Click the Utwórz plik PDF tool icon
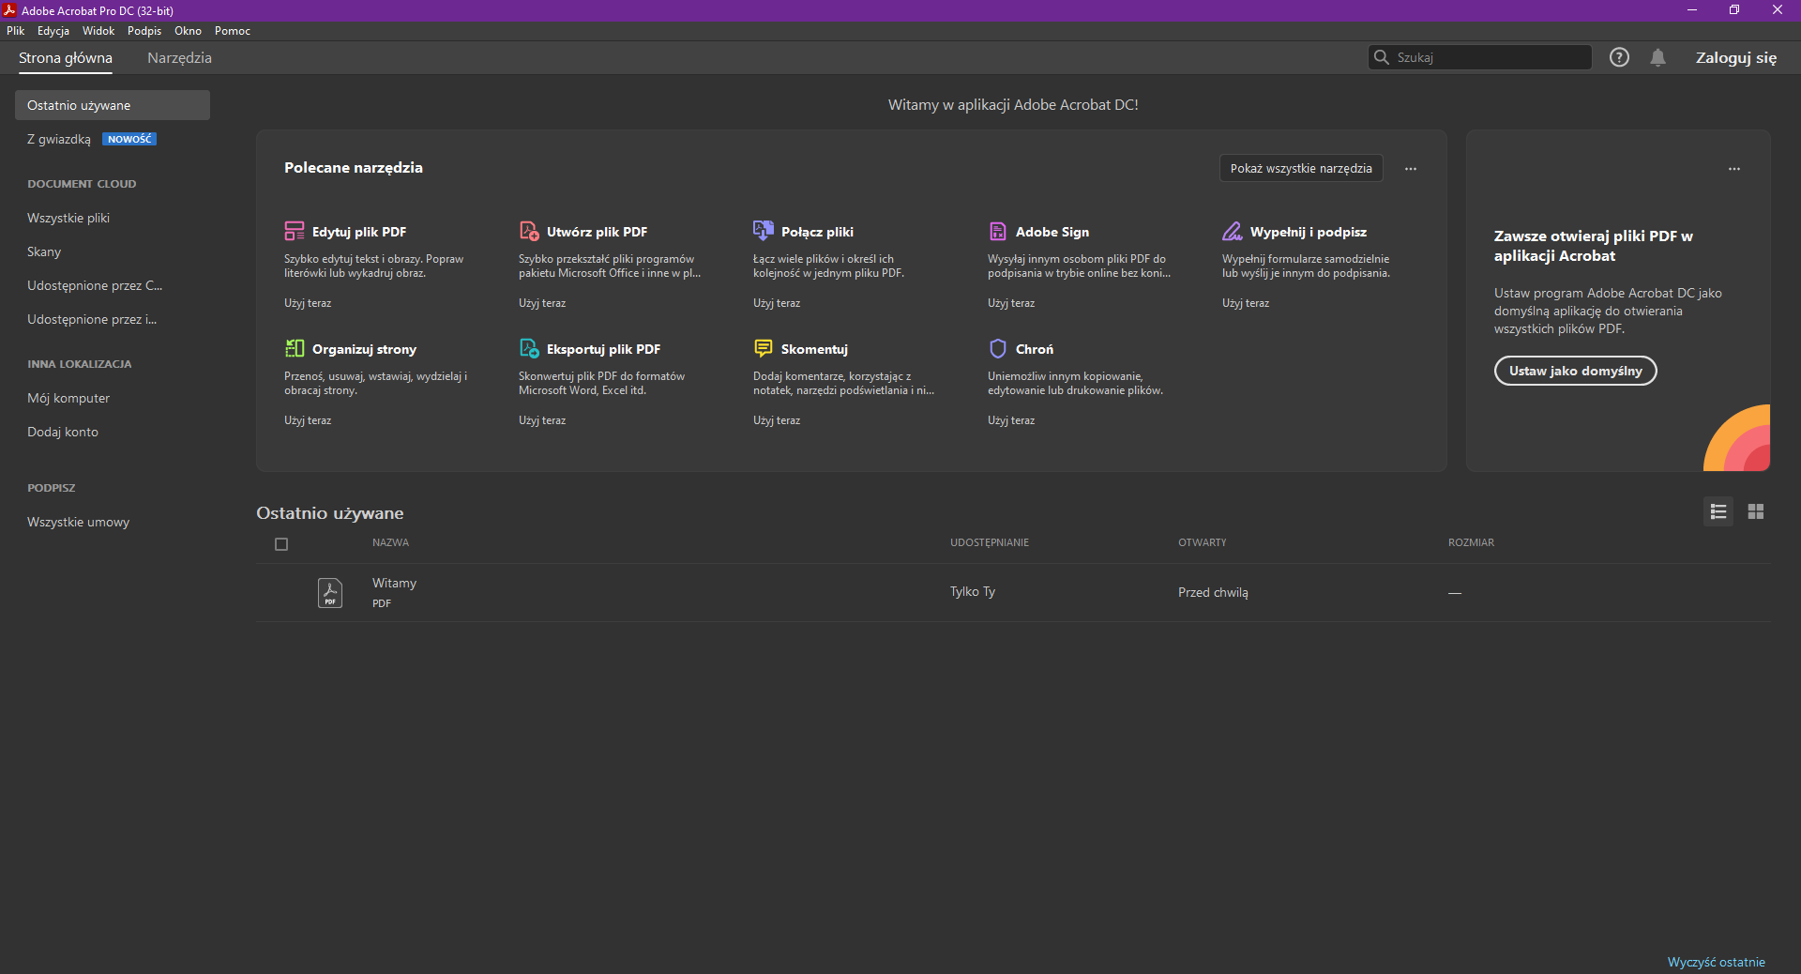 529,231
